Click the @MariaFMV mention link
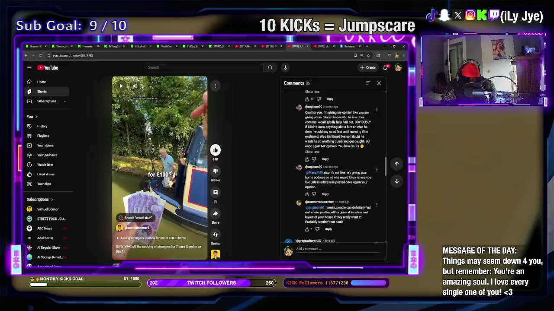Screen dimensions: 554x311 [x=314, y=173]
